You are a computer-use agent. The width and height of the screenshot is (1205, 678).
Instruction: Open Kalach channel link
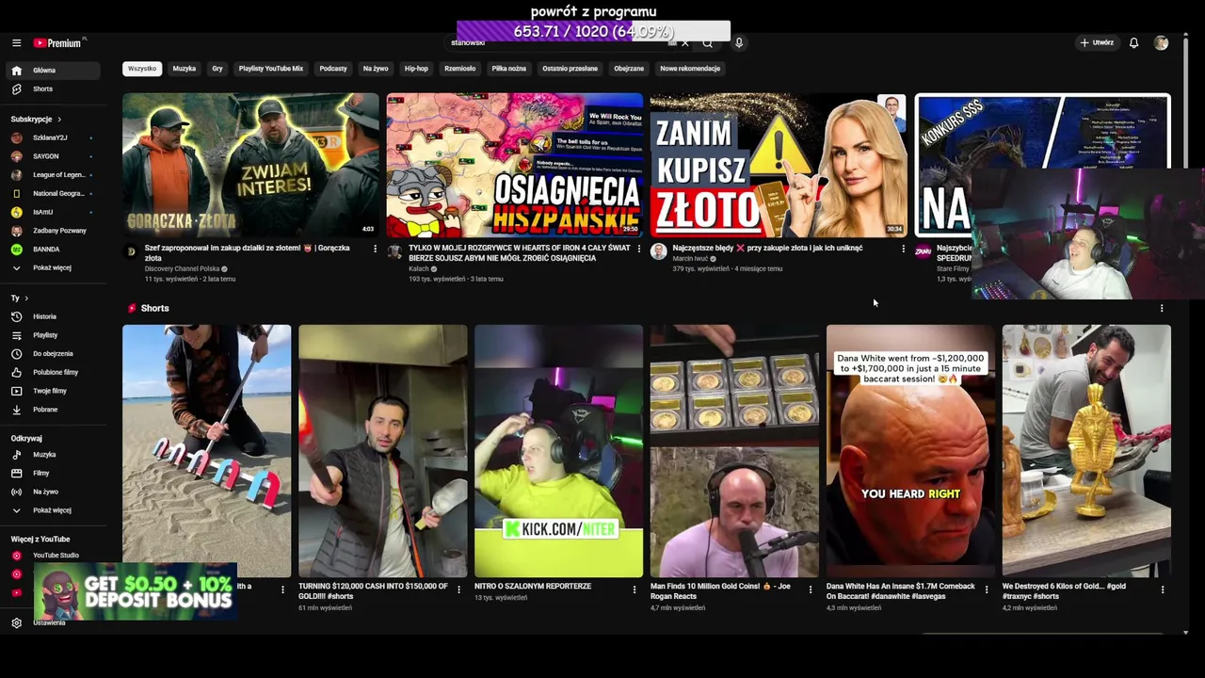tap(419, 269)
